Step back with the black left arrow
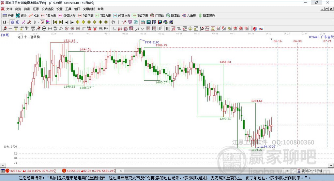334x181 pixels. tap(67, 22)
